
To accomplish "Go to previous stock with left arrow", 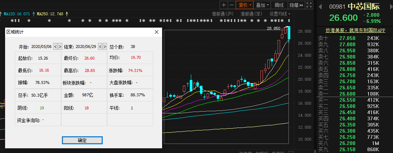I will pos(320,7).
